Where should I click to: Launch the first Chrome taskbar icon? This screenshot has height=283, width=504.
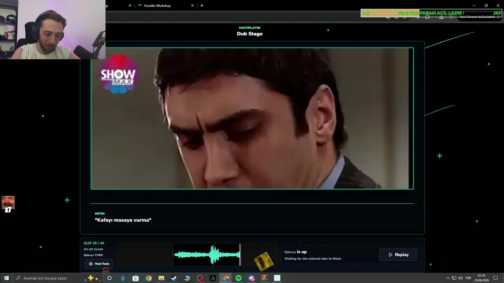click(x=148, y=278)
